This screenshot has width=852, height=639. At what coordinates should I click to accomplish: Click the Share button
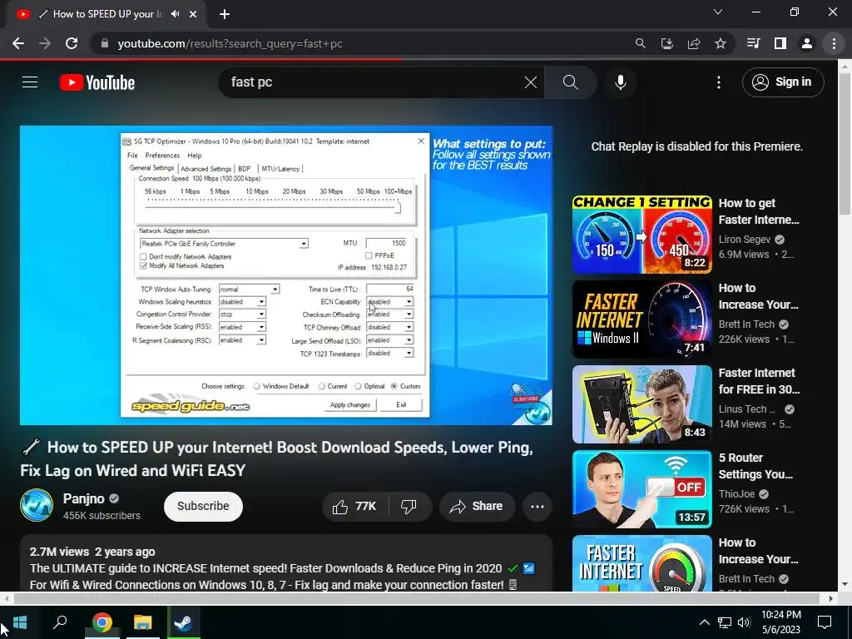point(477,507)
